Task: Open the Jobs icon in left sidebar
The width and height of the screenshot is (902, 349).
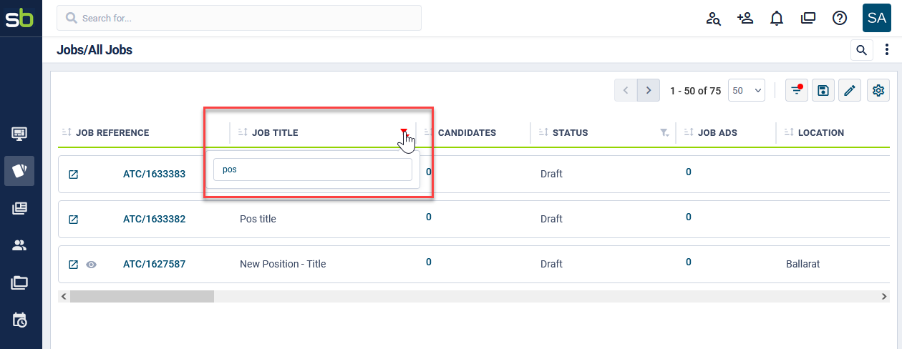Action: pyautogui.click(x=19, y=171)
